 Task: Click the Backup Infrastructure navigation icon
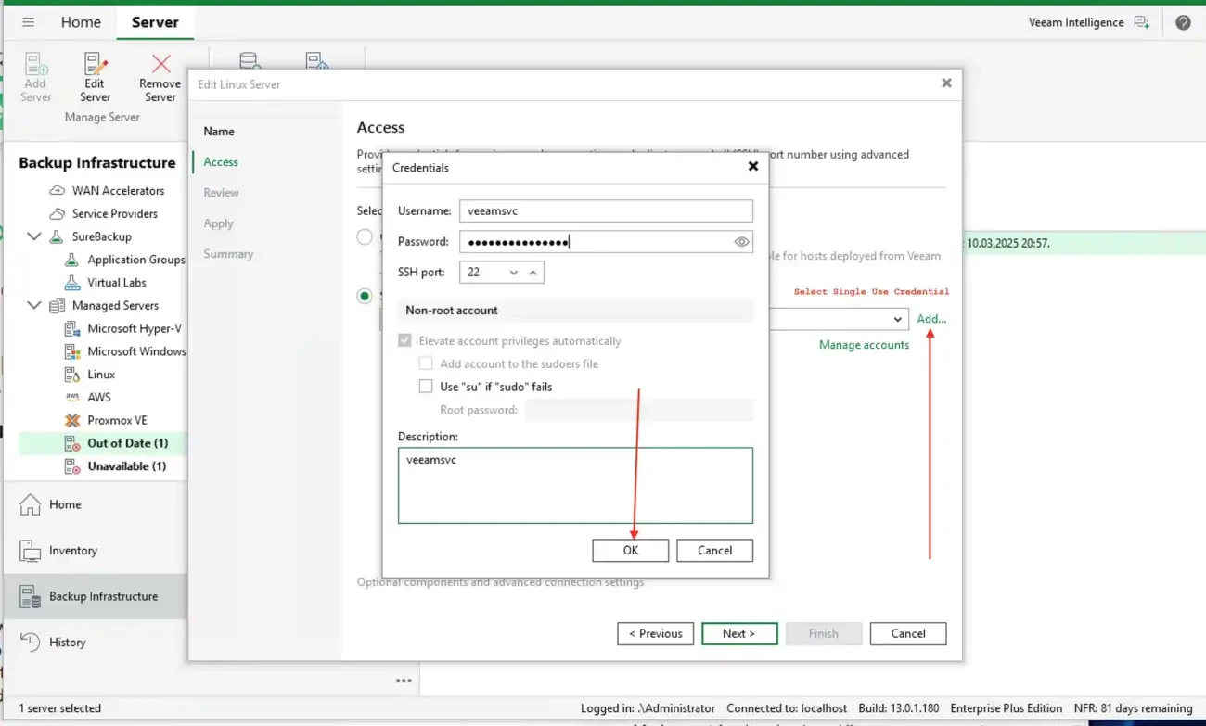click(31, 596)
